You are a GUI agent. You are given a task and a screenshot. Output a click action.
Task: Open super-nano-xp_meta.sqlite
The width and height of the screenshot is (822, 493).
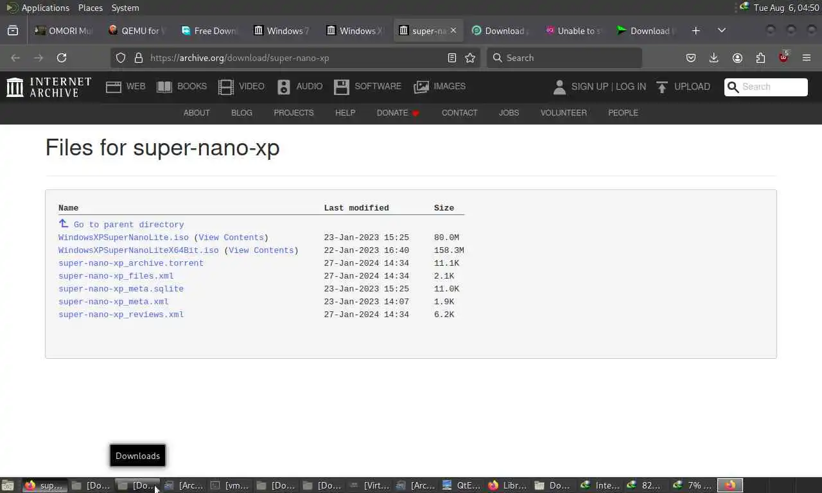click(x=121, y=289)
